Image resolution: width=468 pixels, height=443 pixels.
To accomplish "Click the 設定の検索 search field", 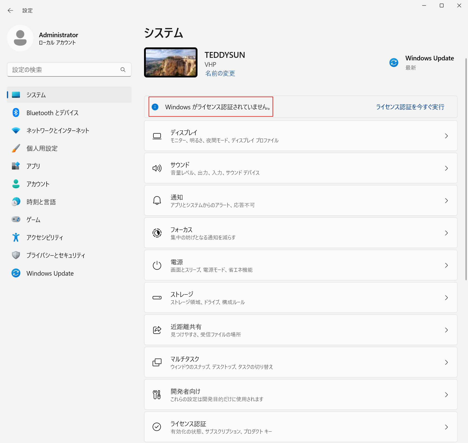I will coord(69,70).
